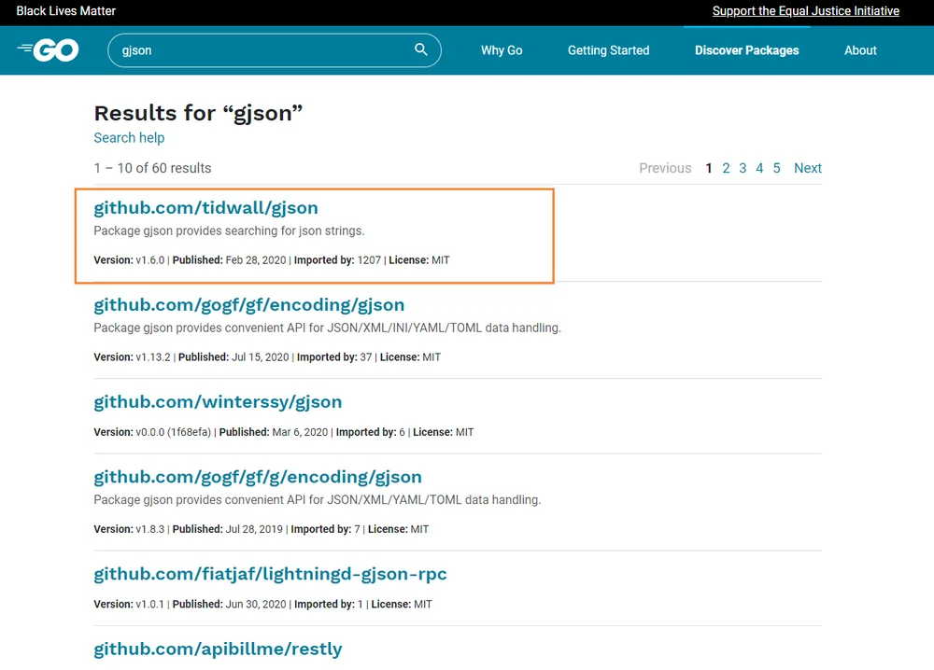Open github.com/gogf/gf/encoding/gjson package
The width and height of the screenshot is (934, 670).
[249, 304]
